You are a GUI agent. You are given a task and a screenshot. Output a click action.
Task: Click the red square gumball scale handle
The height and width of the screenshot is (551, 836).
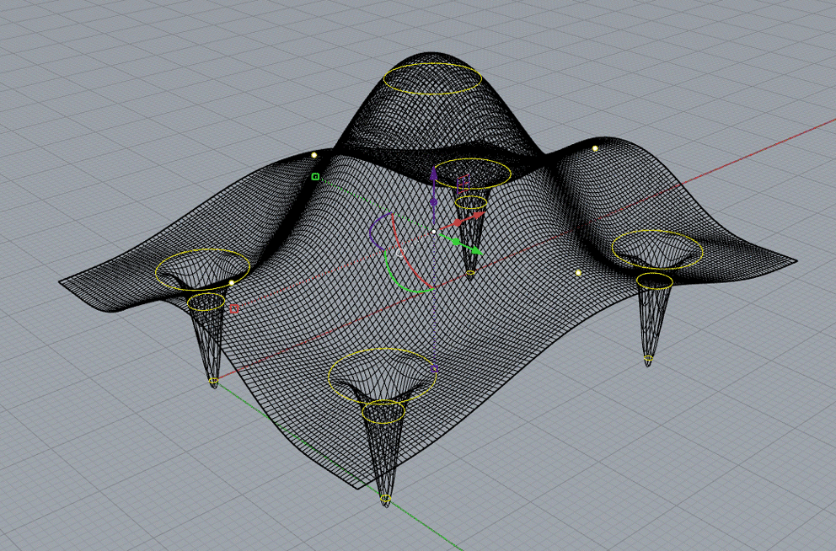(x=235, y=309)
